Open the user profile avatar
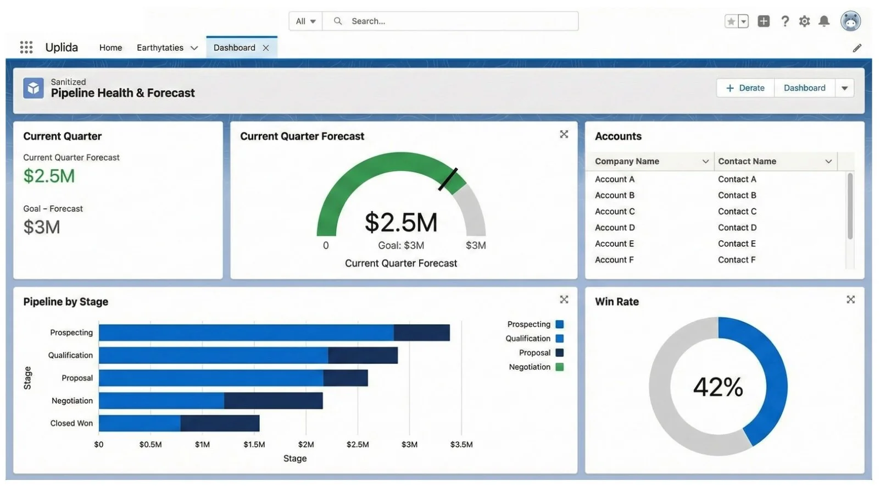 click(850, 21)
